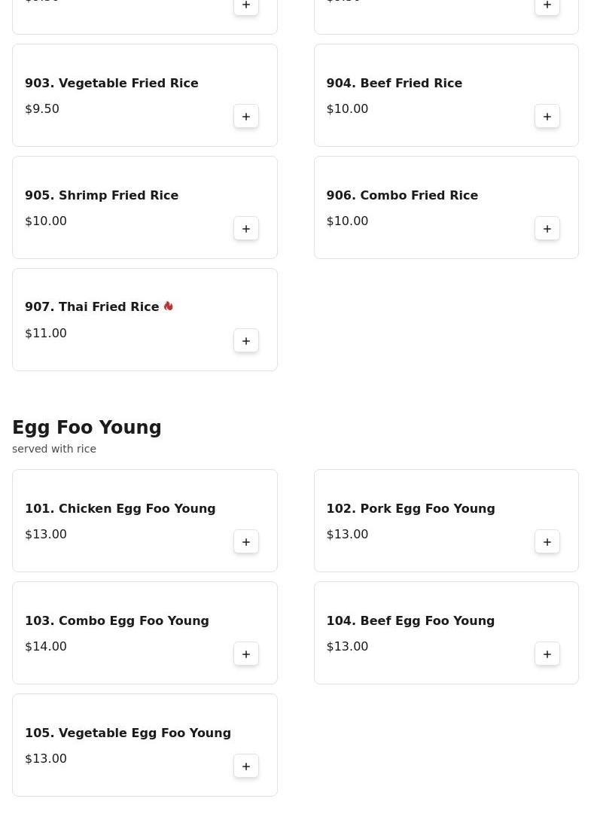The image size is (591, 826).
Task: Click the $14.00 Combo Egg Foo Young price
Action: pos(46,647)
